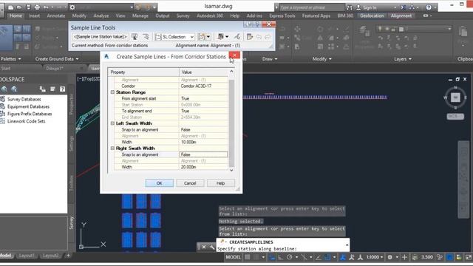
Task: Click the info center search binoculars icon
Action: pos(350,7)
